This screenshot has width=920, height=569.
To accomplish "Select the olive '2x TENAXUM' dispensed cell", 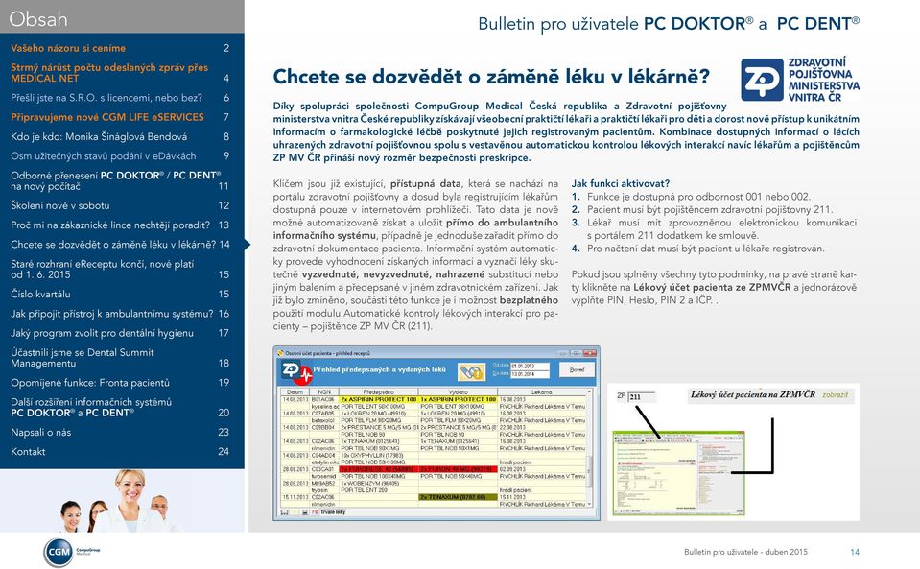I will tap(459, 497).
